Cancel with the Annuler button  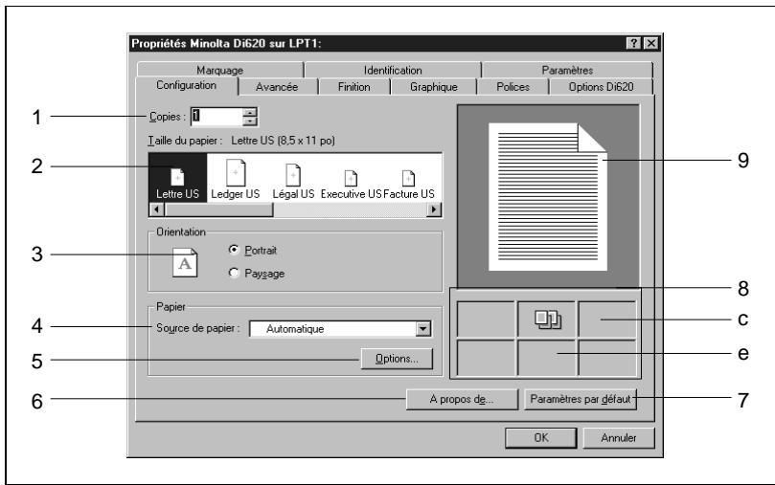[618, 437]
